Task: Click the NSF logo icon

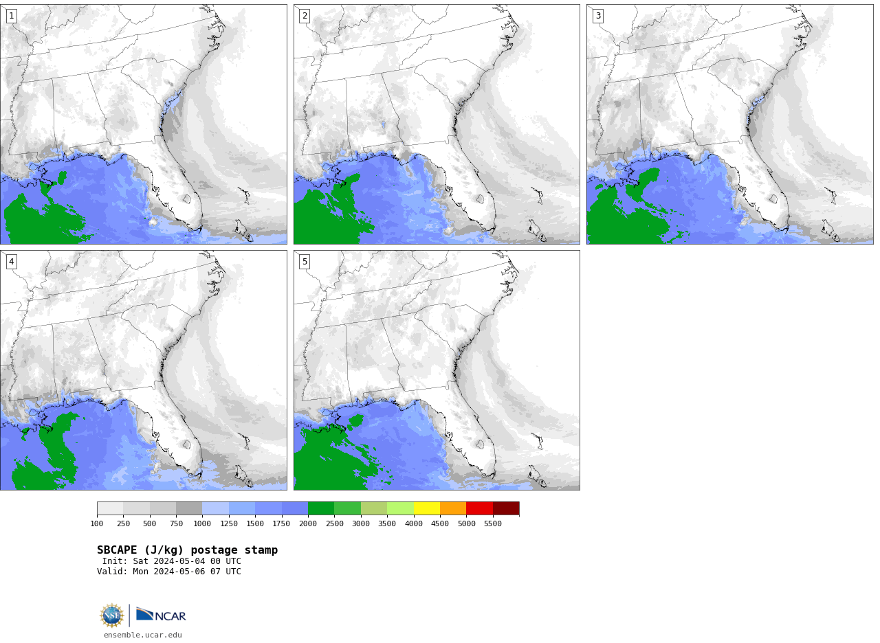Action: [x=112, y=616]
